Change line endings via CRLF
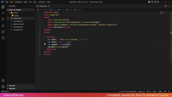 pyautogui.click(x=154, y=91)
